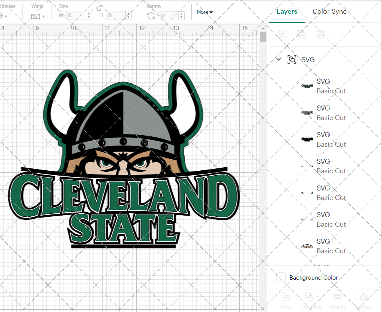This screenshot has width=381, height=312.
Task: Open the More options dropdown
Action: point(205,12)
